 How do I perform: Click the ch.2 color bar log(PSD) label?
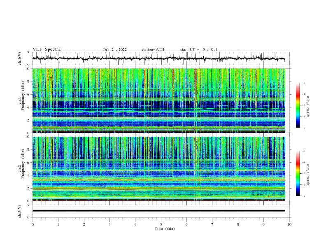coord(308,175)
